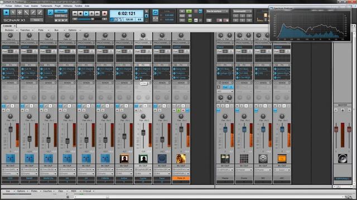Click the third bus round silver icon
Image resolution: width=357 pixels, height=200 pixels.
tap(263, 158)
